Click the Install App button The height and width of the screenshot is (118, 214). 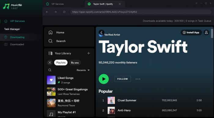coord(191,33)
